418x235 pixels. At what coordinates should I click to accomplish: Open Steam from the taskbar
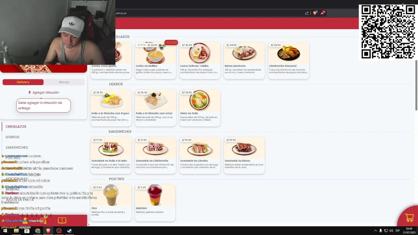coord(70,231)
